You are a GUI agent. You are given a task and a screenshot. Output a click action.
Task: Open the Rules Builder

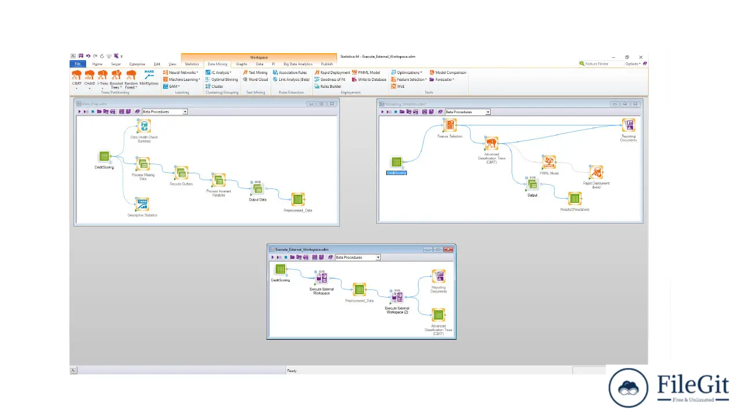click(327, 86)
